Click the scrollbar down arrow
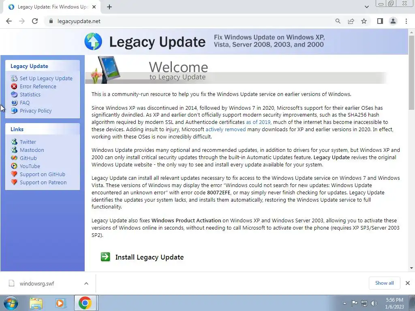415x311 pixels. [x=411, y=268]
